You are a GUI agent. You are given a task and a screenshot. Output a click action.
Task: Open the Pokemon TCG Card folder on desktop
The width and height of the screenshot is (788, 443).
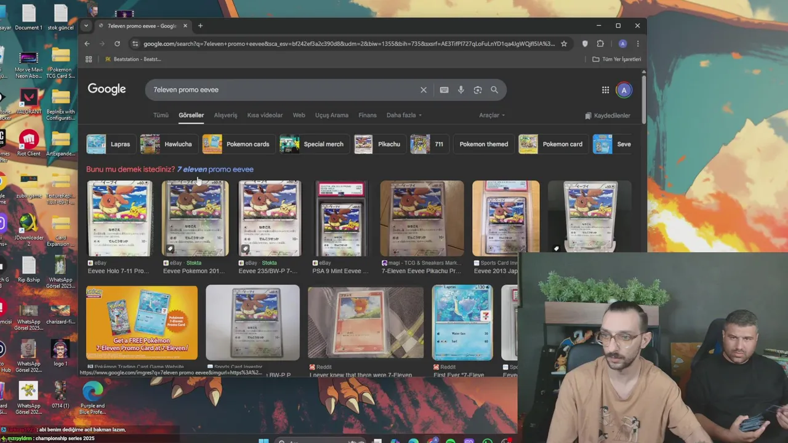(61, 63)
